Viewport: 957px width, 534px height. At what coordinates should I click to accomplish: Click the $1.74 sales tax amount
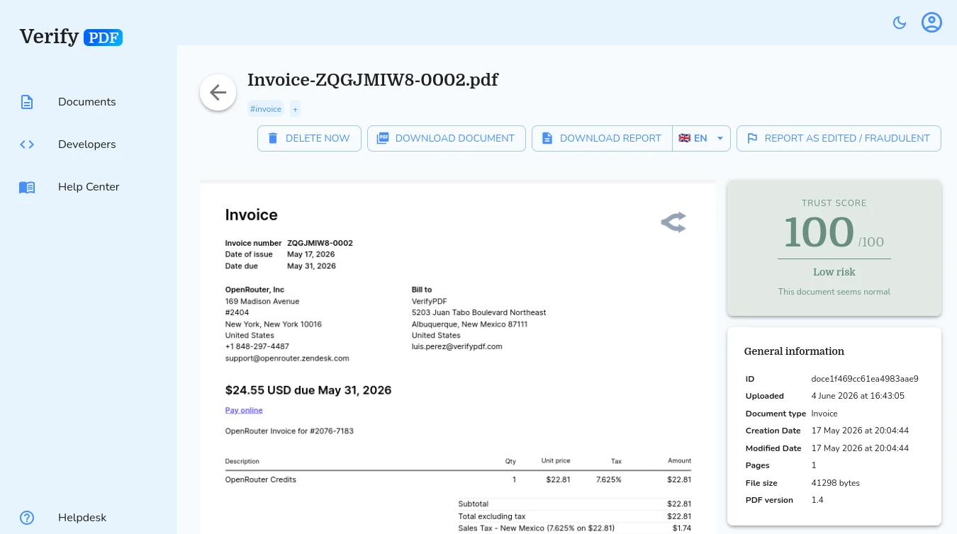[682, 528]
